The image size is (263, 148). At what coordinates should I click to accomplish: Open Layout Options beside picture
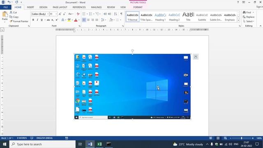tap(196, 57)
